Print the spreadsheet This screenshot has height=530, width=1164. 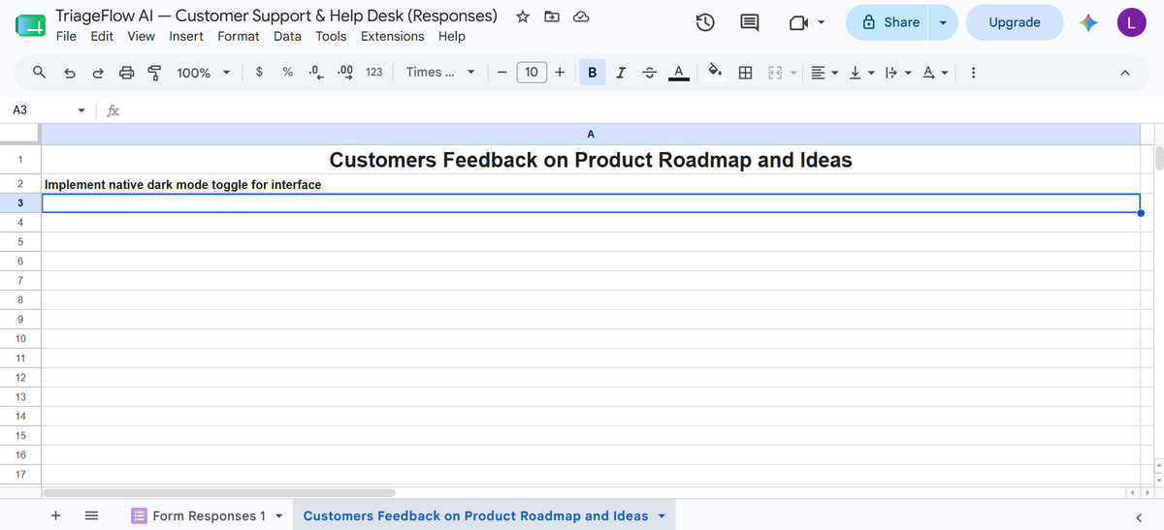[127, 72]
